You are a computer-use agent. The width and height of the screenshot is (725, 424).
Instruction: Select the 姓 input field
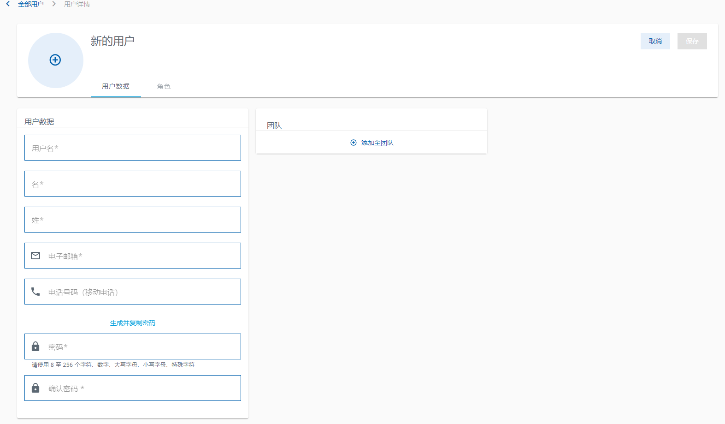tap(133, 220)
